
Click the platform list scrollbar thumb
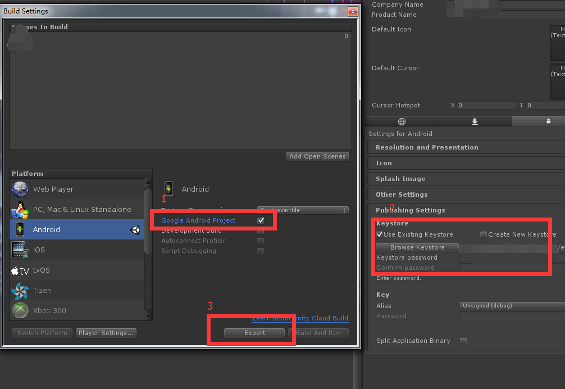coord(148,220)
